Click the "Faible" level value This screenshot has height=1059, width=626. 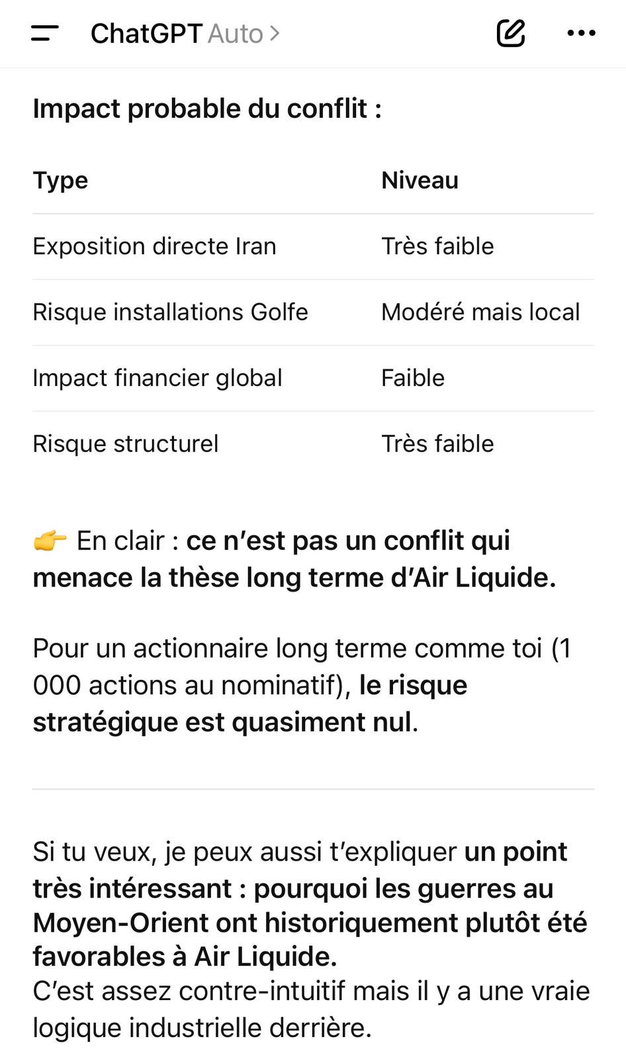(413, 378)
